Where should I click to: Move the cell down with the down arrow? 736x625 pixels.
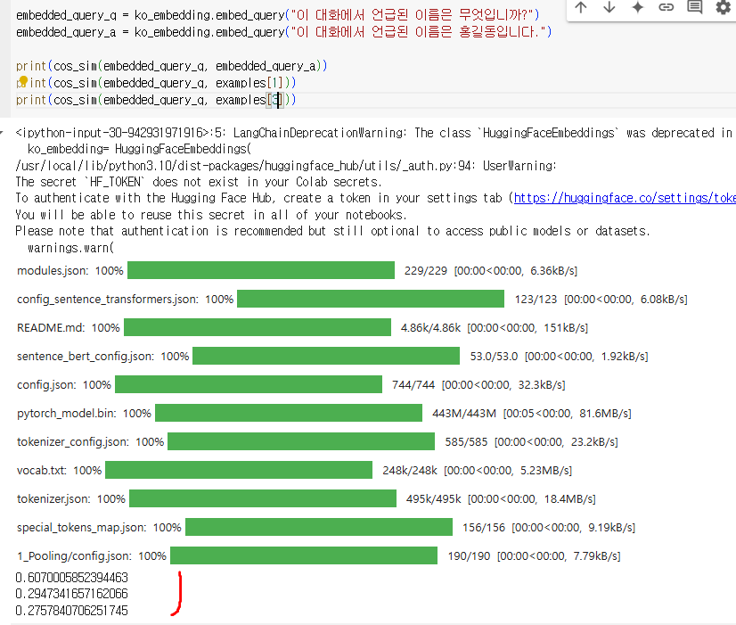tap(609, 7)
